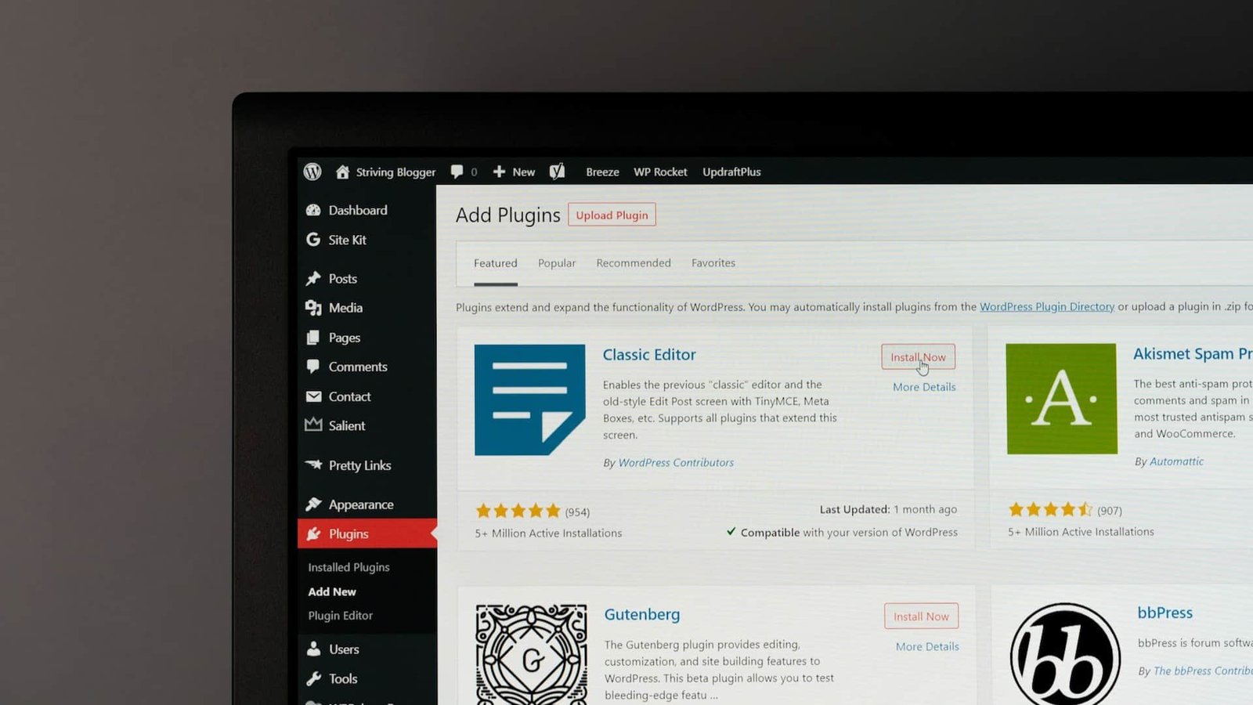
Task: Click the WordPress logo in admin bar
Action: click(x=312, y=172)
